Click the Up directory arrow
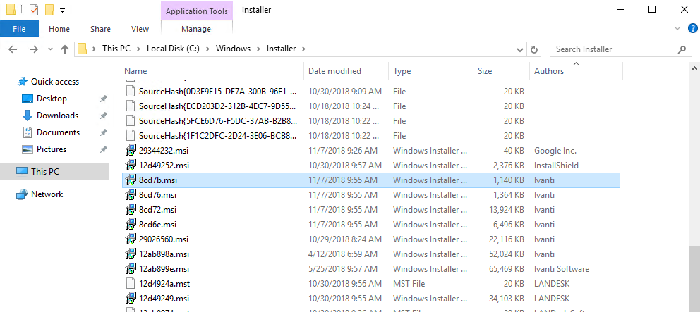Viewport: 700px width, 312px height. (65, 49)
